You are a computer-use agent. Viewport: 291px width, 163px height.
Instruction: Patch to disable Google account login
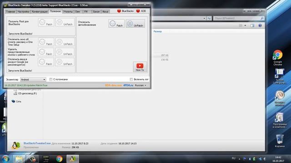pos(46,62)
